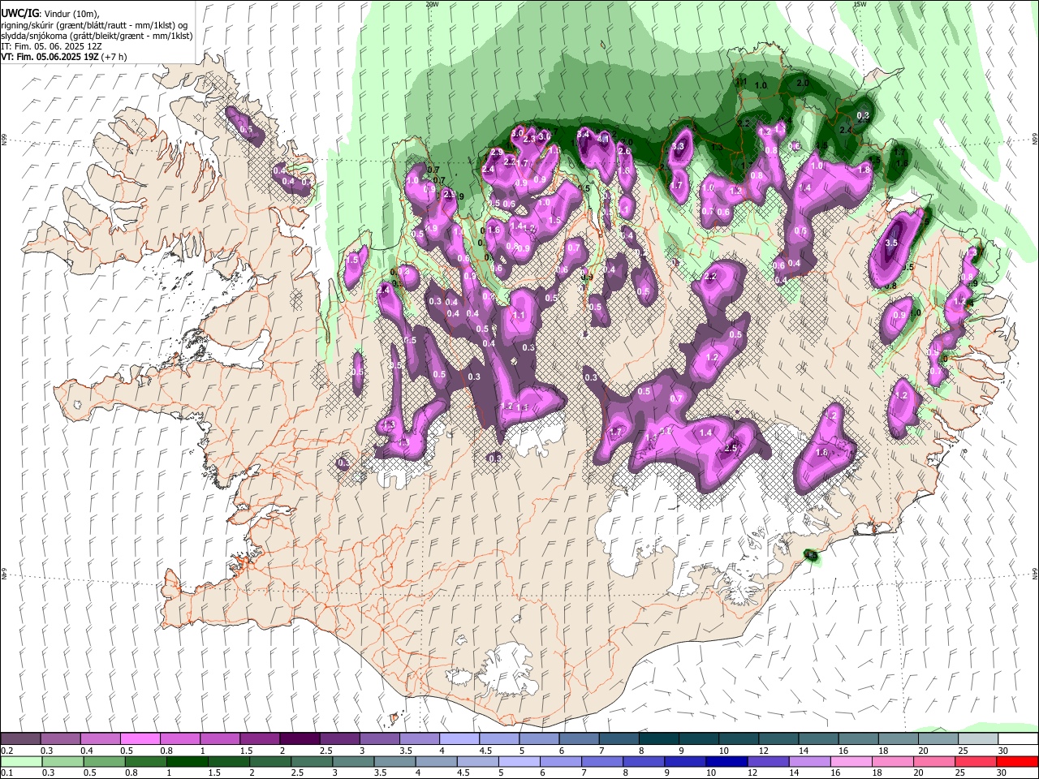Click the light pink 16–18 swatch, bottom legend row
Image resolution: width=1039 pixels, height=779 pixels.
point(852,762)
